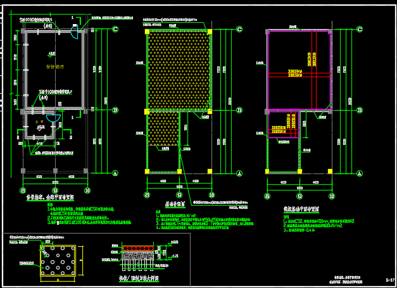
Task: Click axis bubble B of the left floor plan
Action: coord(115,110)
